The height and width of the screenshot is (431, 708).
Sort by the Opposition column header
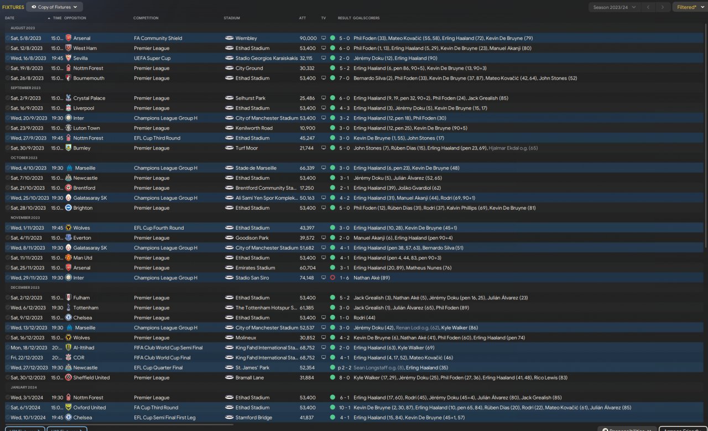(x=75, y=18)
